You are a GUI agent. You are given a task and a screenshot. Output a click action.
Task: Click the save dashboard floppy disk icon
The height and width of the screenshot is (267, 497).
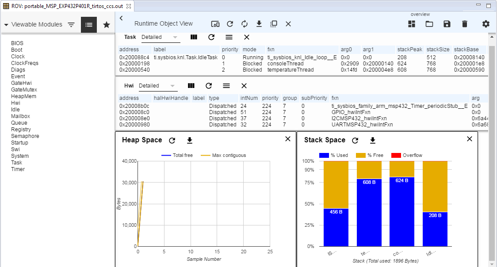pyautogui.click(x=447, y=24)
